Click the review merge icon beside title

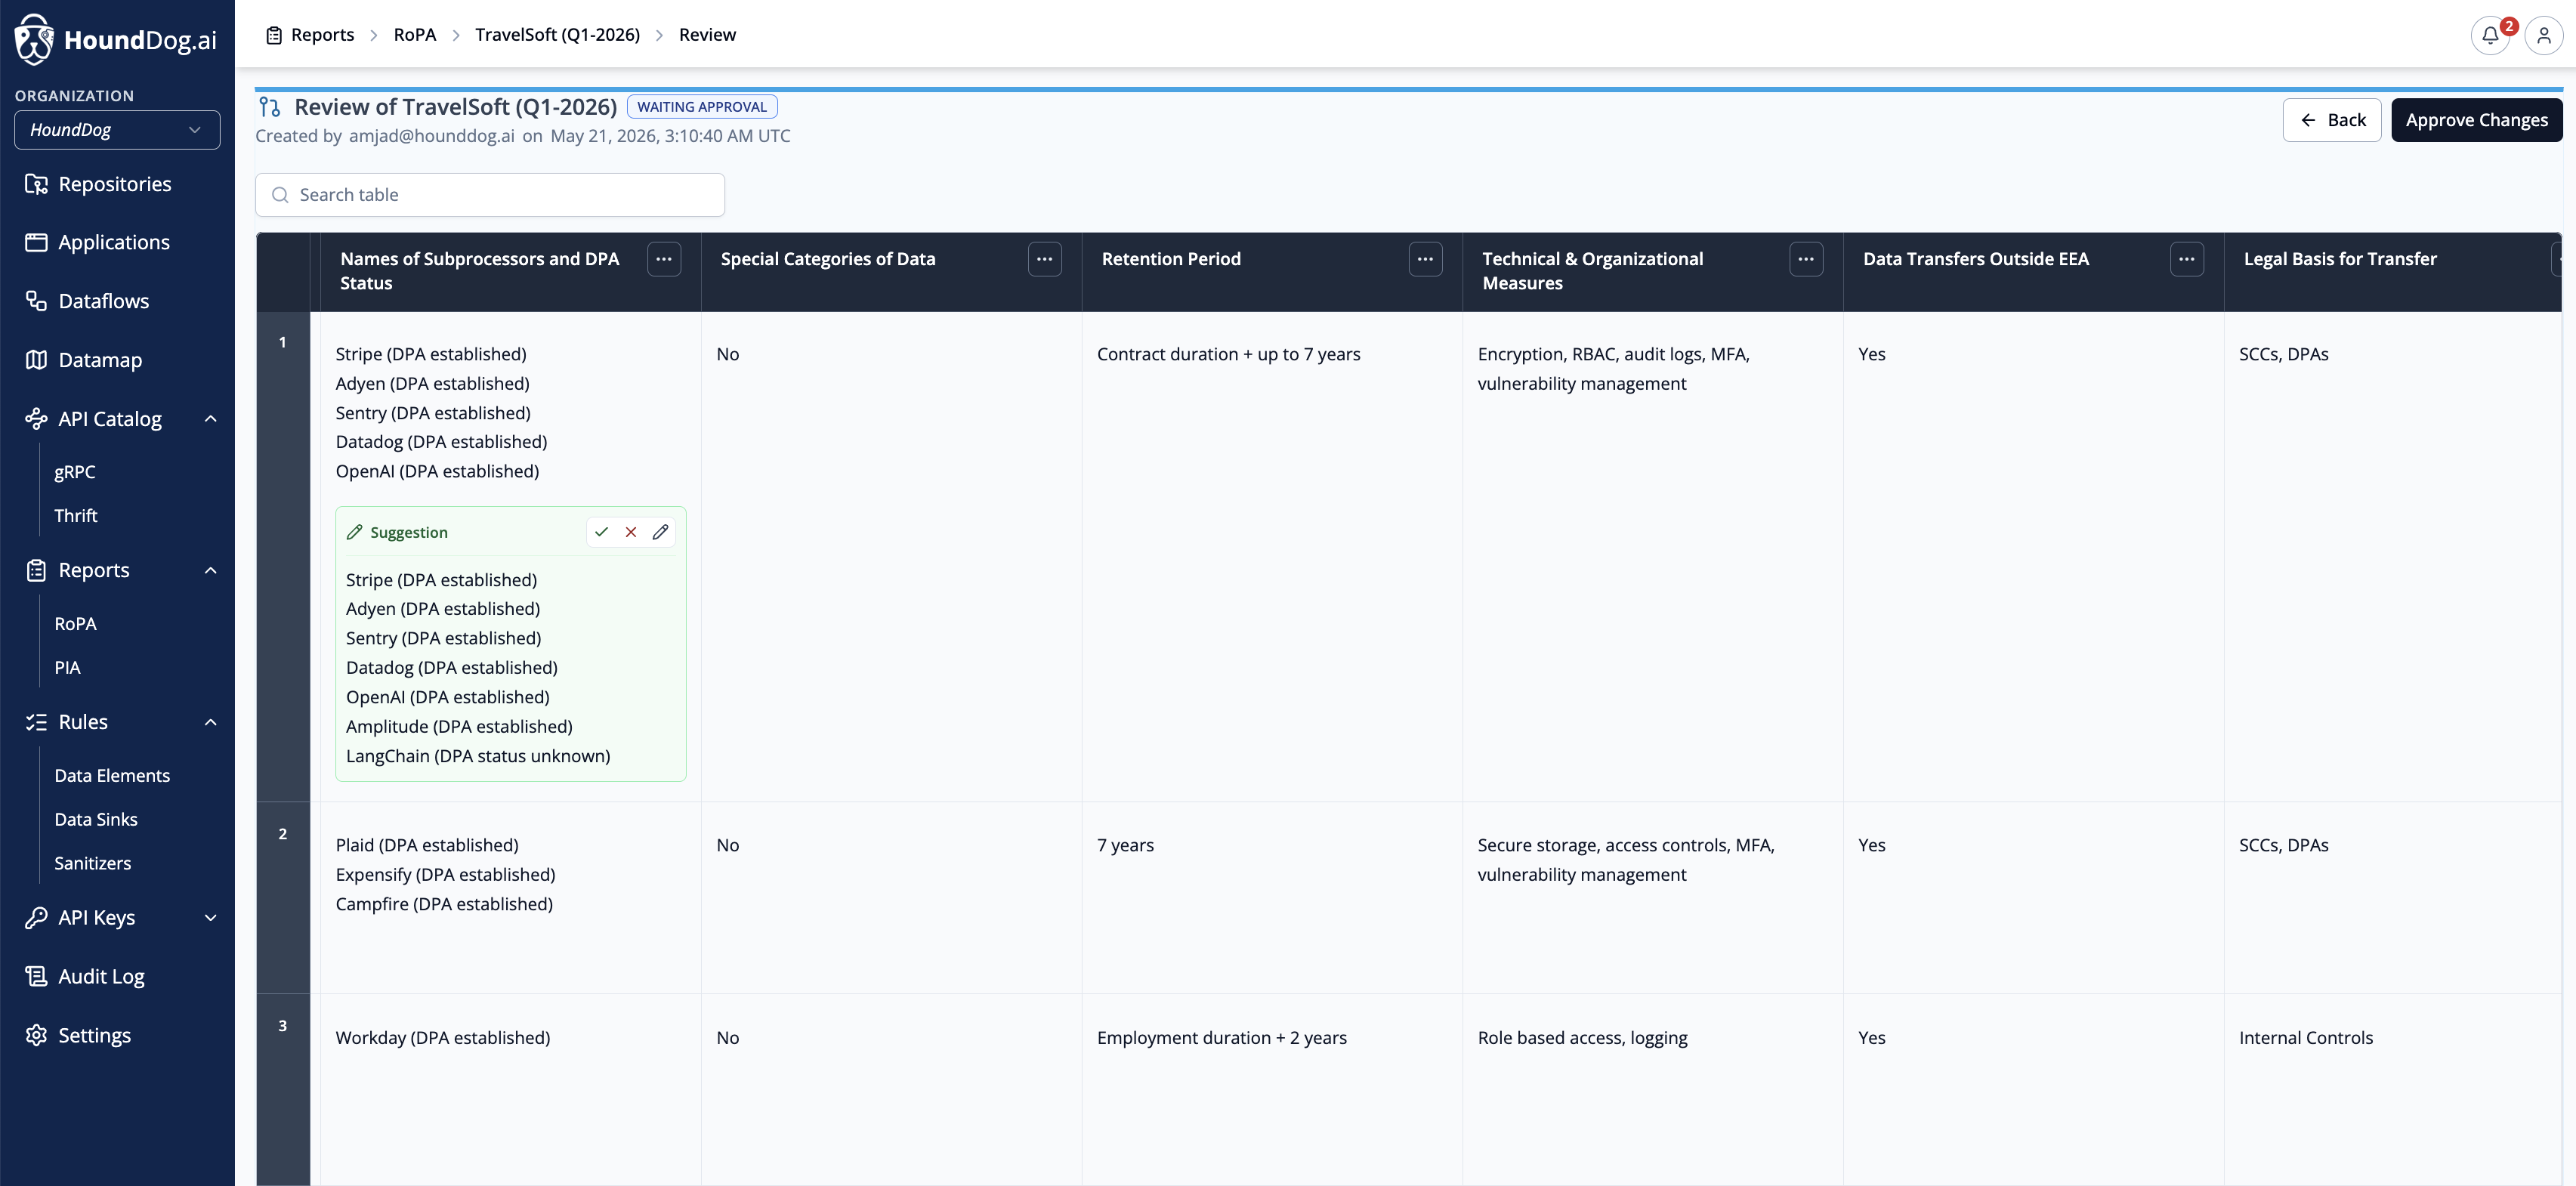click(x=269, y=107)
